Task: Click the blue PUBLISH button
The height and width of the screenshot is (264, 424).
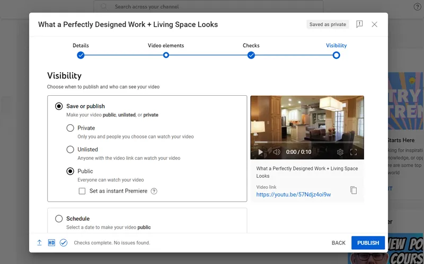Action: 368,243
